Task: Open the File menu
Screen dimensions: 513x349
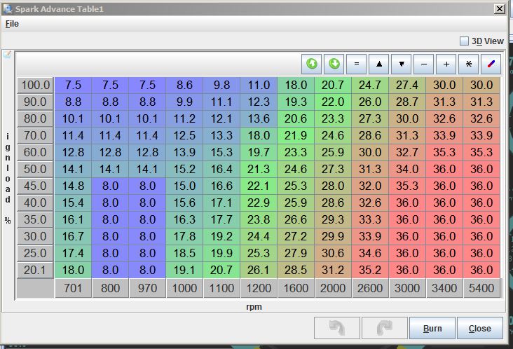Action: 12,24
